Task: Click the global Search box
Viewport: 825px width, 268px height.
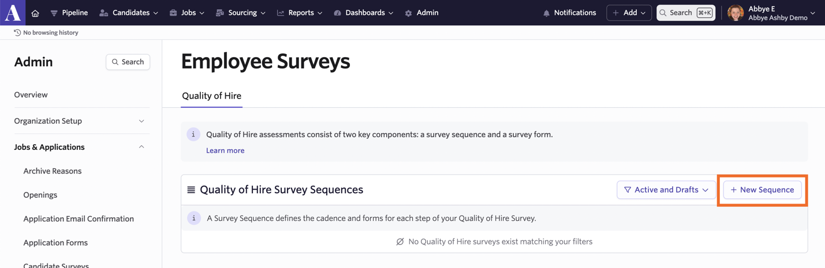Action: (x=686, y=13)
